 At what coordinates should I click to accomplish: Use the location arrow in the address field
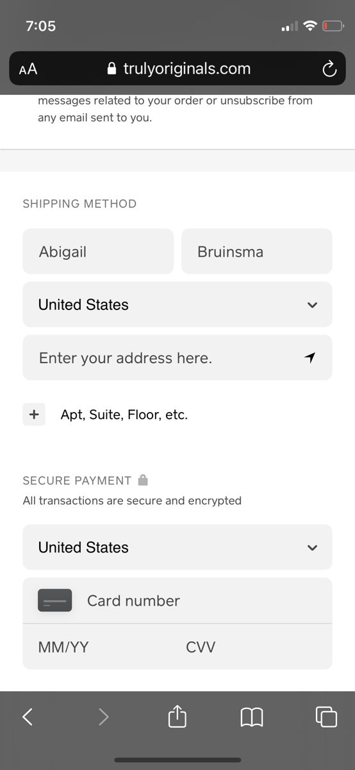coord(311,357)
